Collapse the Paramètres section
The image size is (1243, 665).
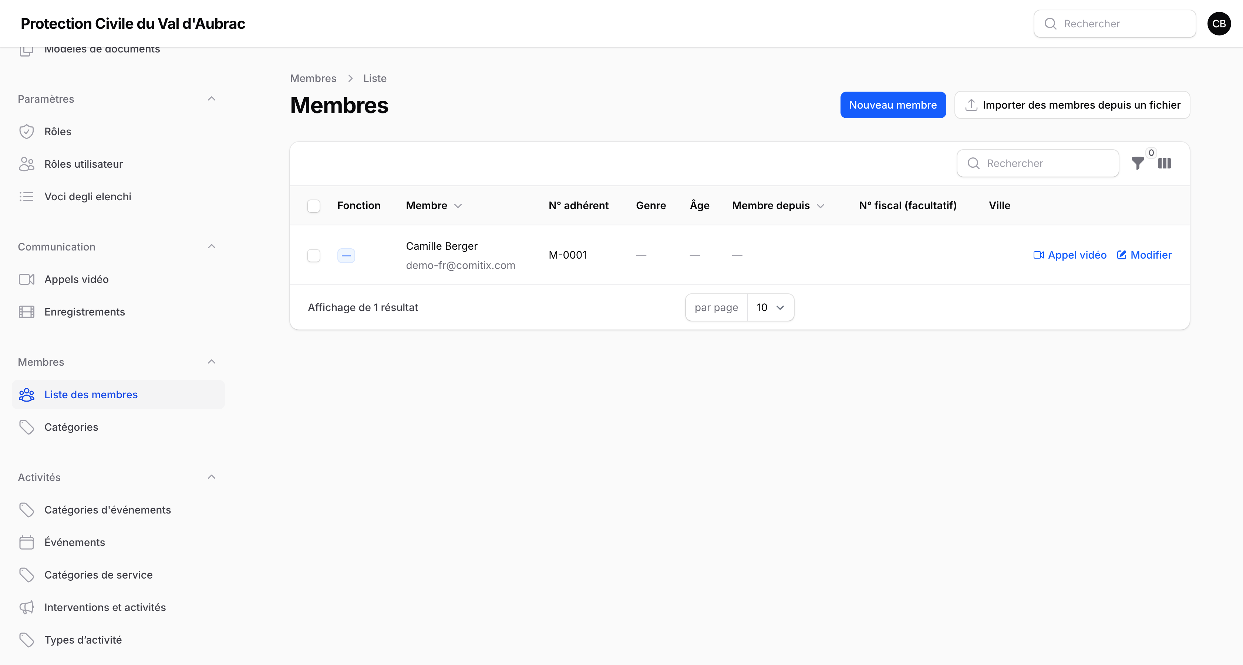(x=211, y=99)
